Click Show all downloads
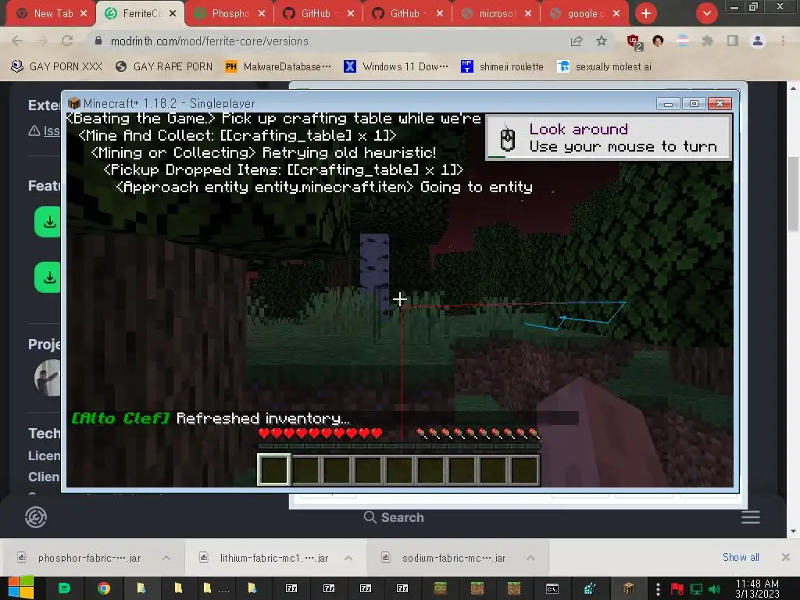Viewport: 800px width, 600px height. click(x=741, y=557)
